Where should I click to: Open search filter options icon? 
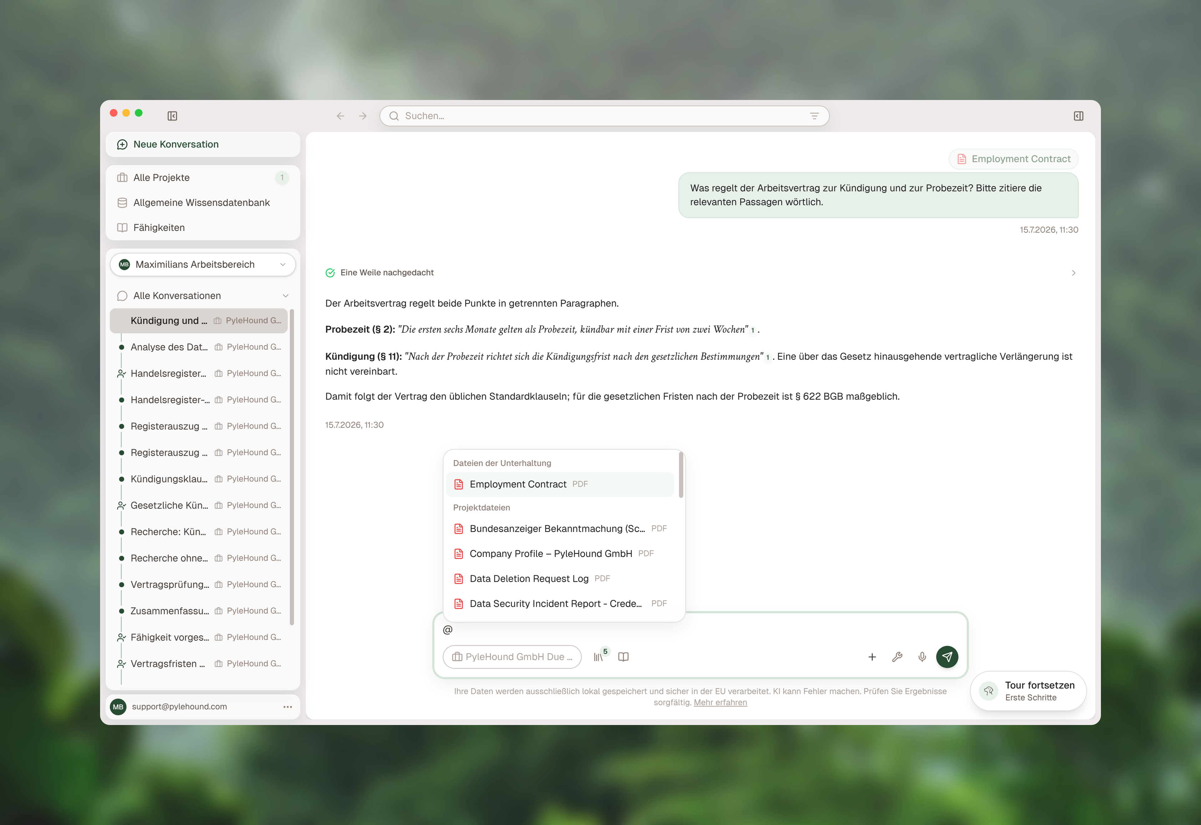[x=814, y=116]
